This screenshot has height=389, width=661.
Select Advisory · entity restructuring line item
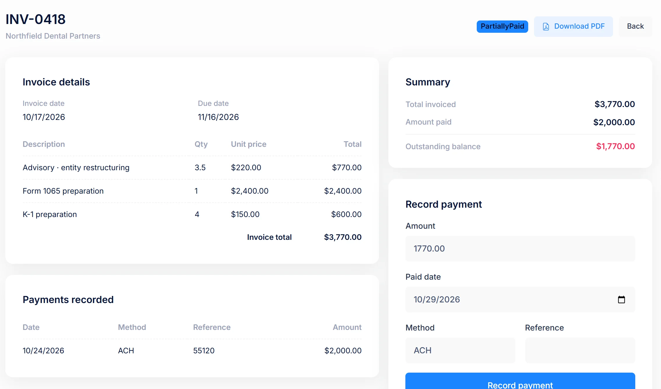coord(76,168)
